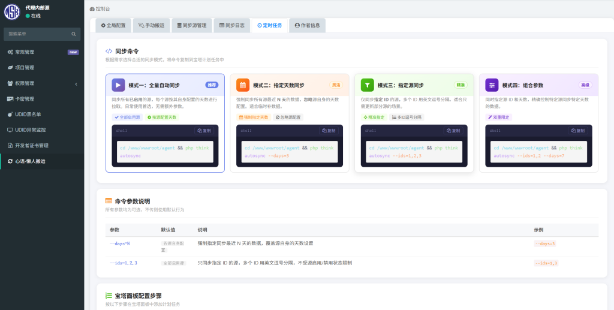Open 开发者证书管理 sidebar menu

pos(42,146)
